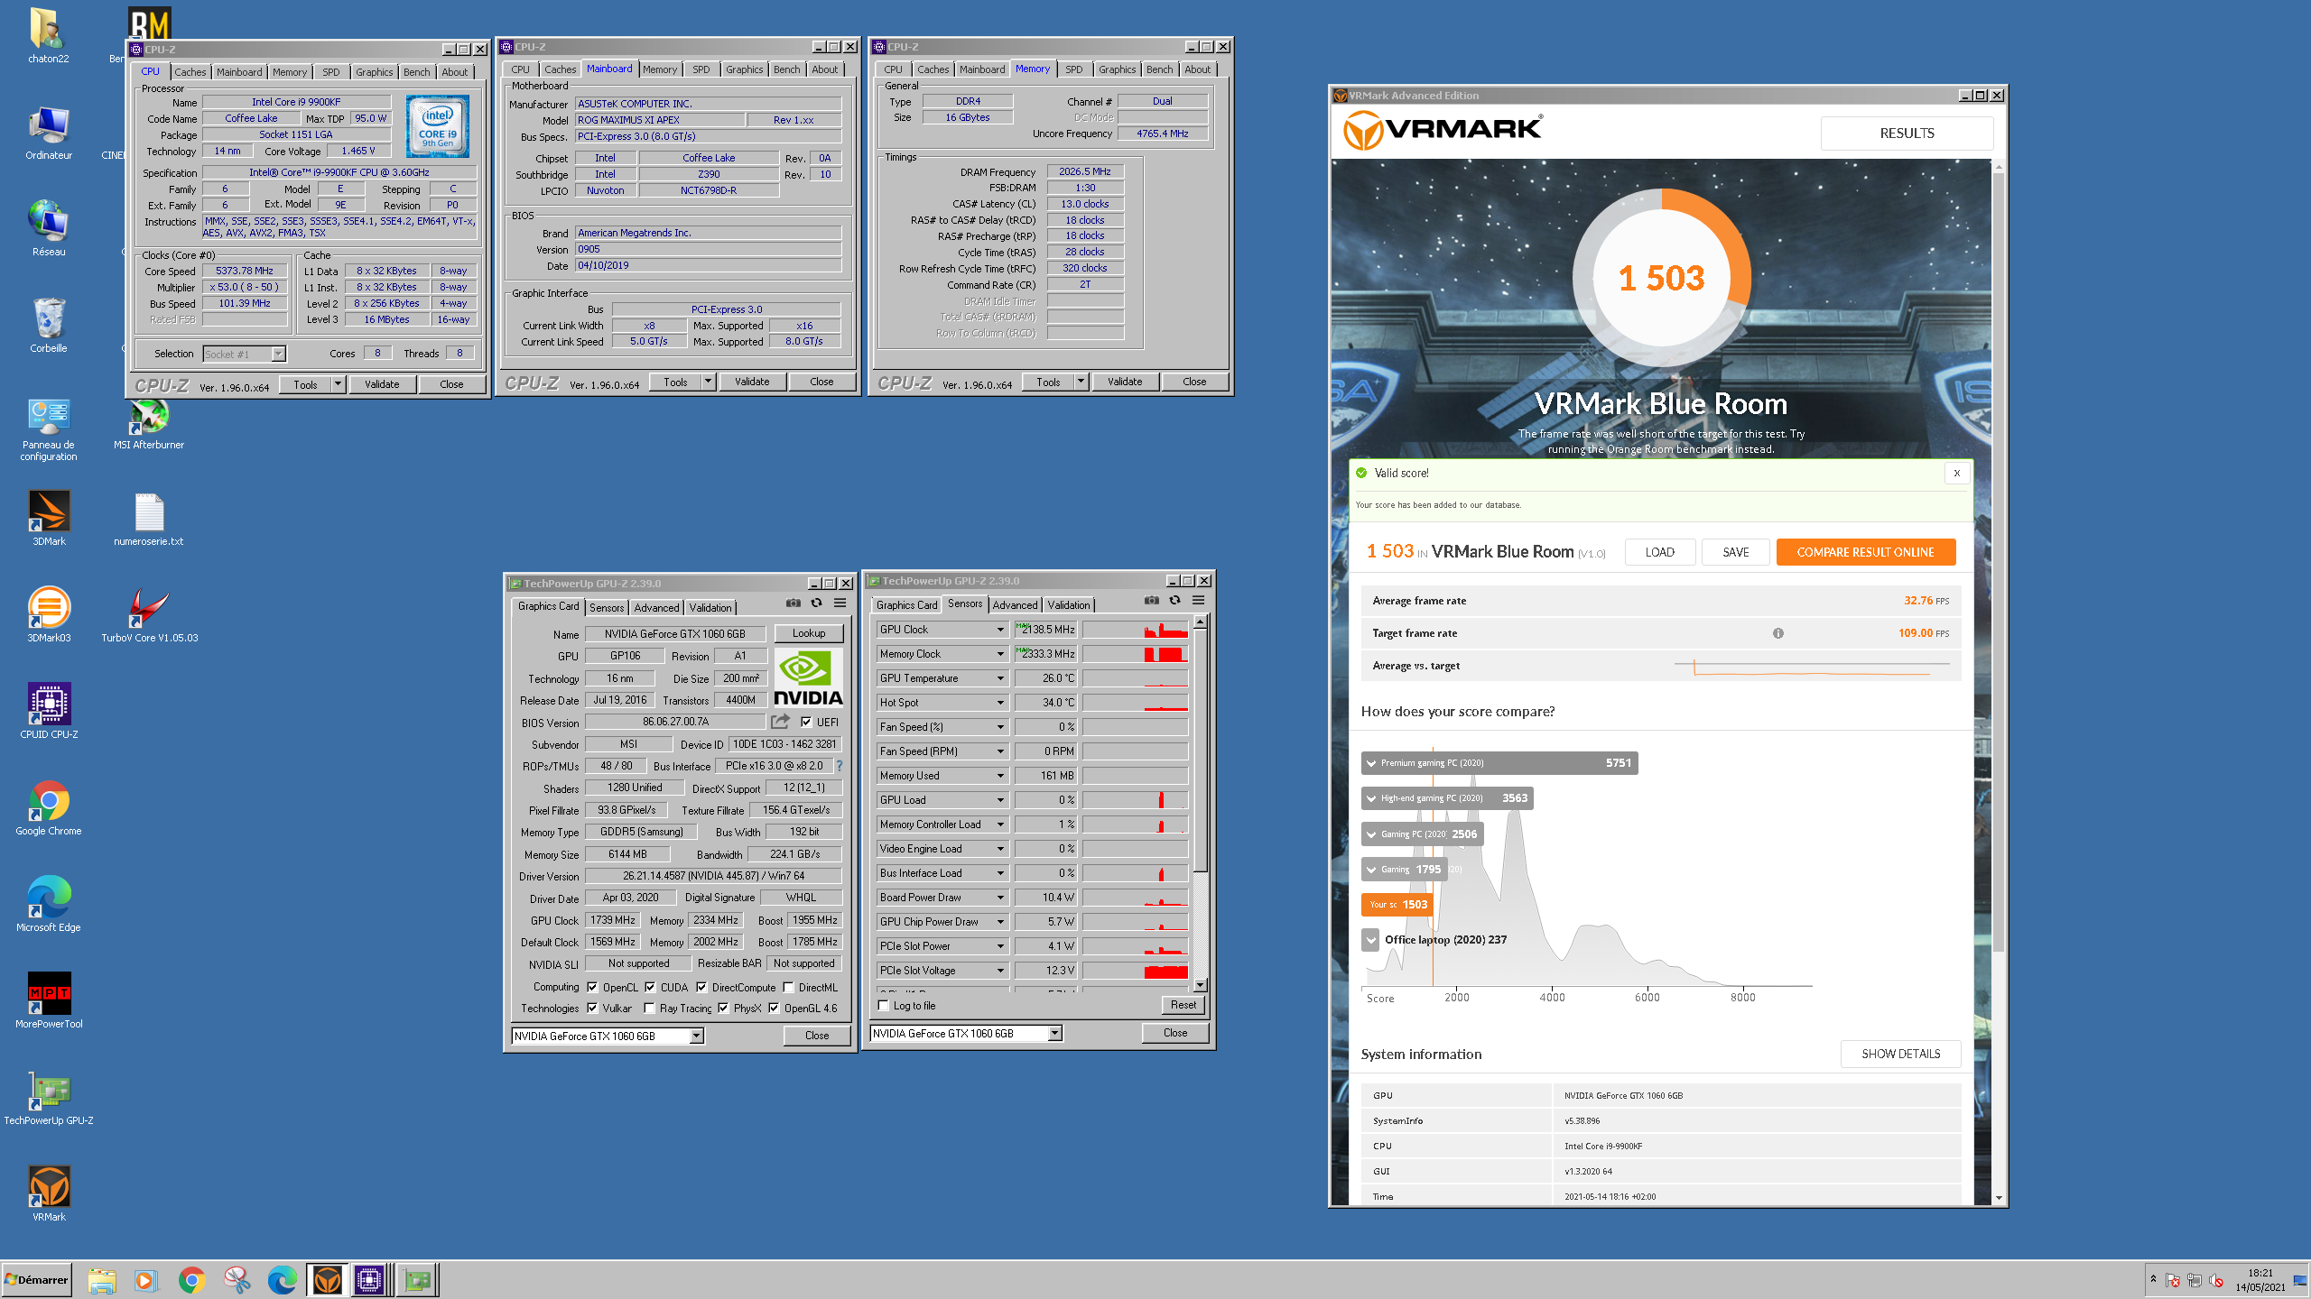This screenshot has height=1299, width=2311.
Task: Click the Lookup button in GPU-Z
Action: click(x=809, y=633)
